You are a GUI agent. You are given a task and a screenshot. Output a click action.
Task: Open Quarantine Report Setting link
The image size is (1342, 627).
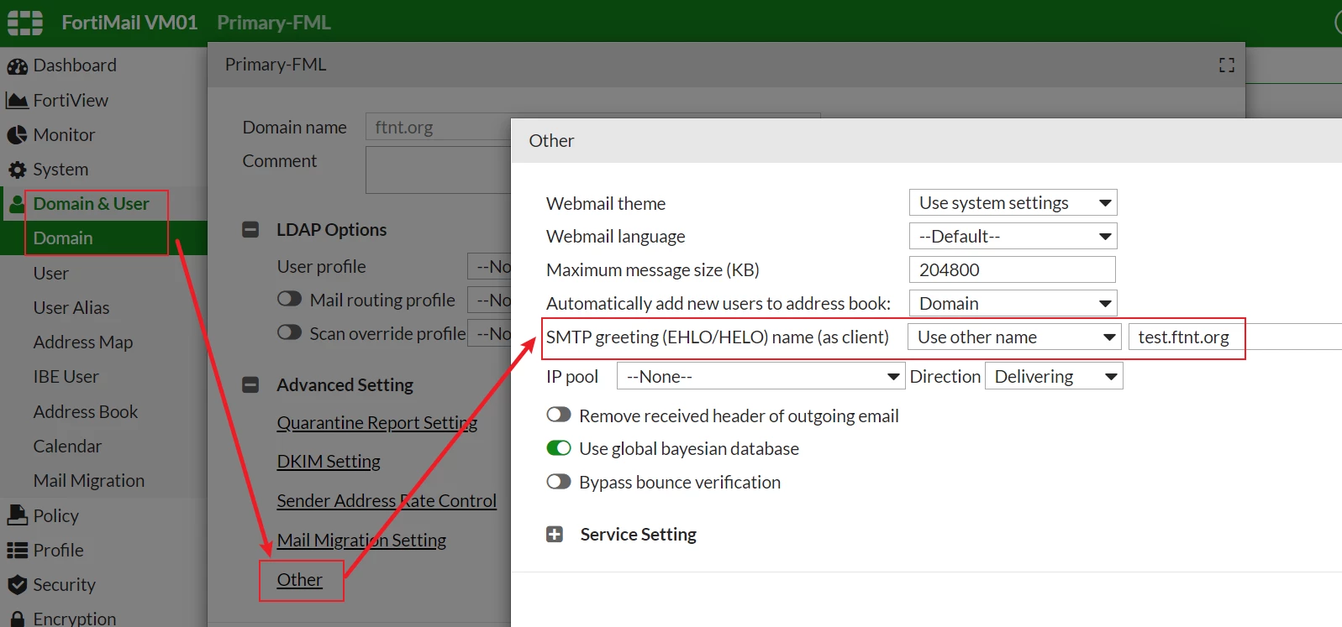point(377,423)
